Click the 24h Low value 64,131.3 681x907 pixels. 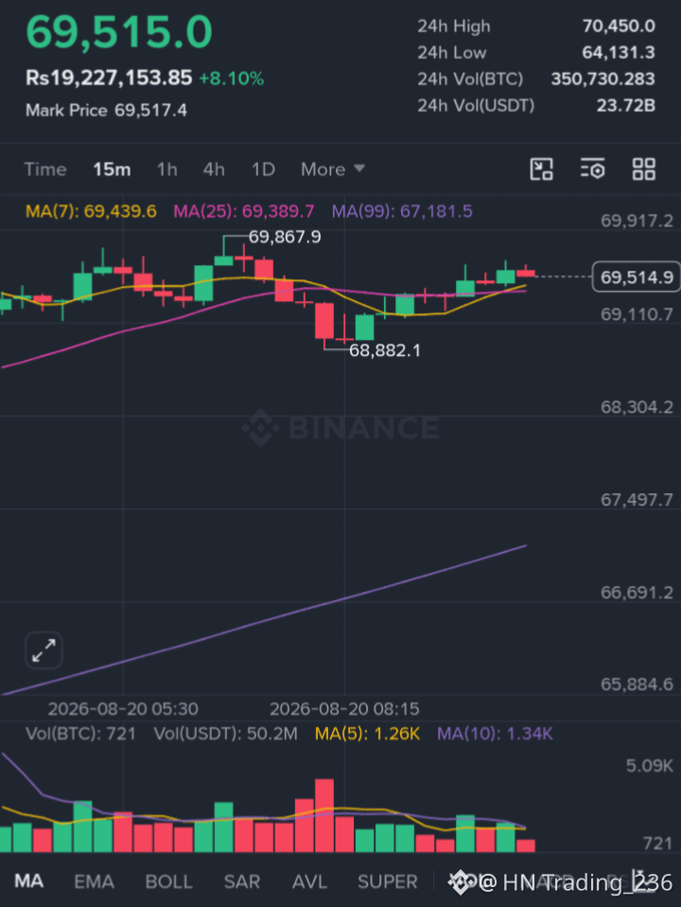619,53
